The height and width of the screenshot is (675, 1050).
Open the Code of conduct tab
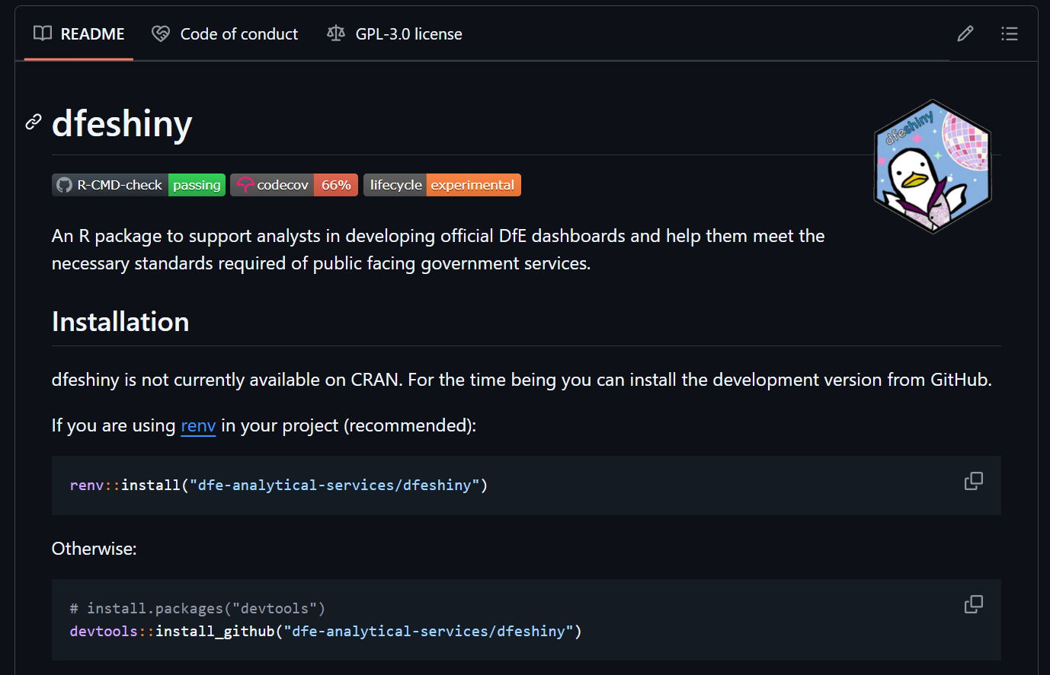click(x=238, y=34)
